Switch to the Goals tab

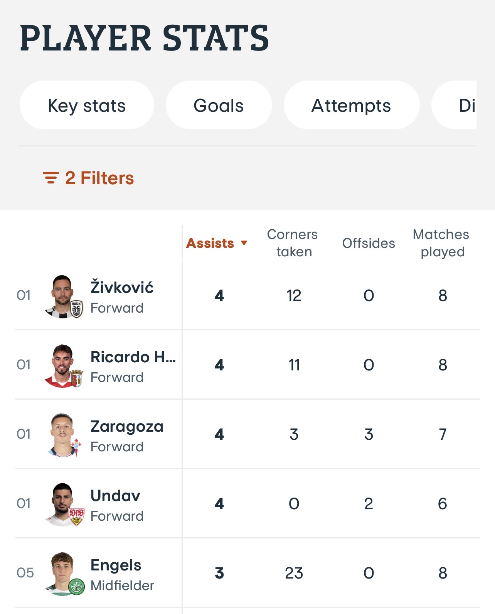click(x=219, y=105)
